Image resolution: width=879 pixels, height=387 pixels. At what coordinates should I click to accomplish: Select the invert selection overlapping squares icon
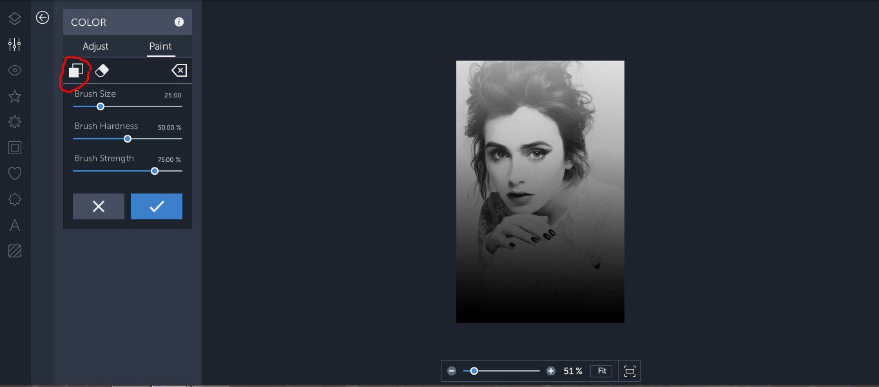(x=76, y=70)
